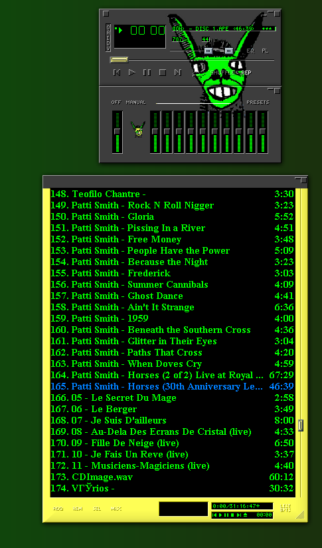The image size is (322, 548).
Task: Click the Previous track button in main player
Action: point(117,73)
